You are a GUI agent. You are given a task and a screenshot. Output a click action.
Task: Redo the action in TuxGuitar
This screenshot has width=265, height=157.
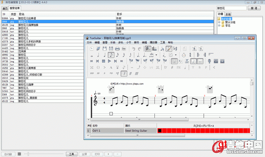tap(140, 49)
